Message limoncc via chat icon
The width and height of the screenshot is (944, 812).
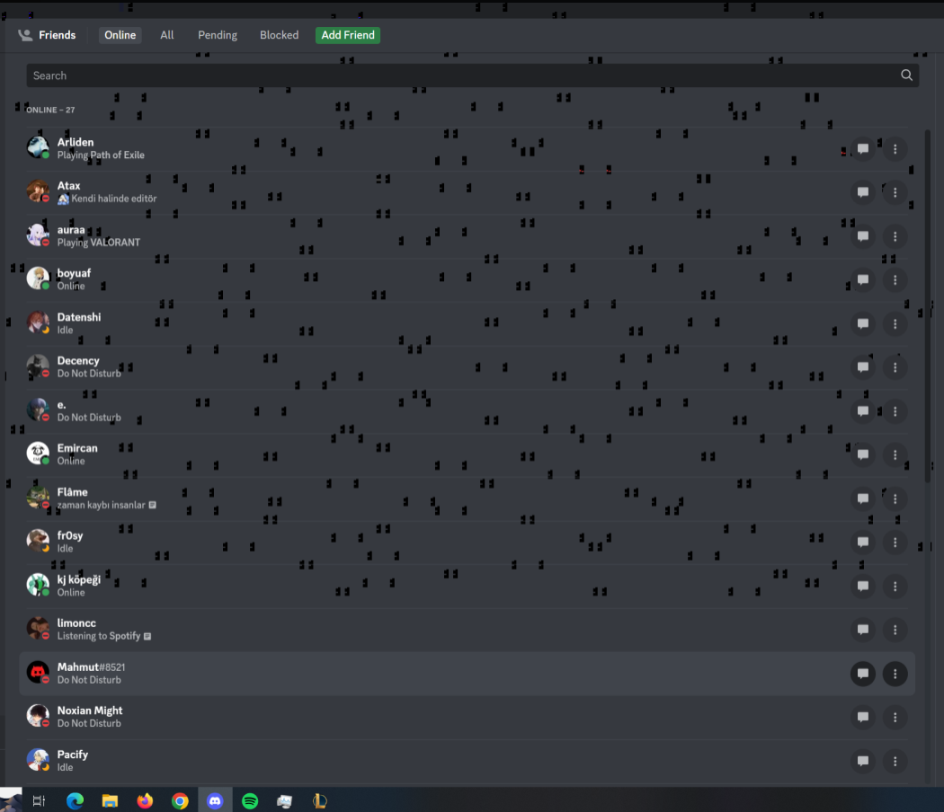863,630
